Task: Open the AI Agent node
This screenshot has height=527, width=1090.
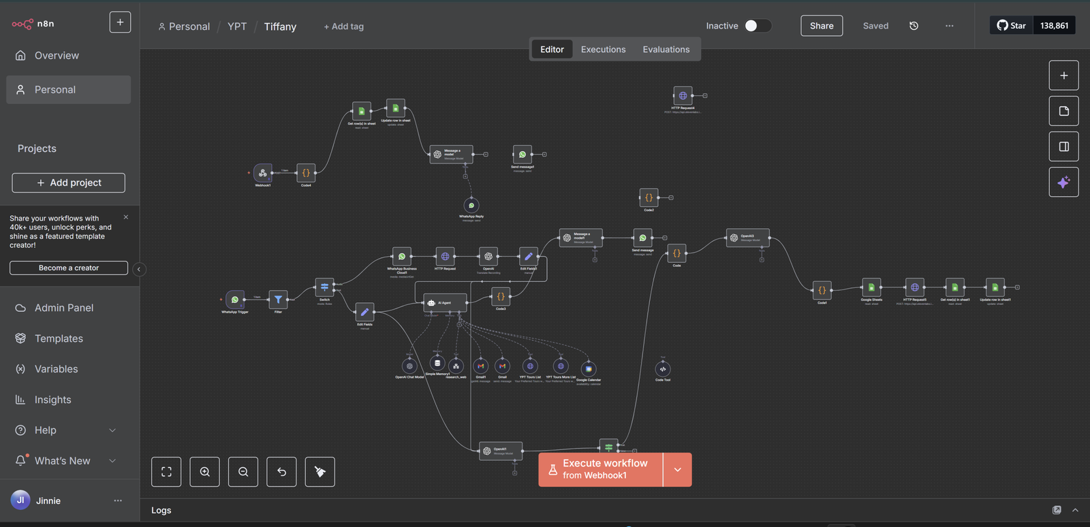Action: coord(445,303)
